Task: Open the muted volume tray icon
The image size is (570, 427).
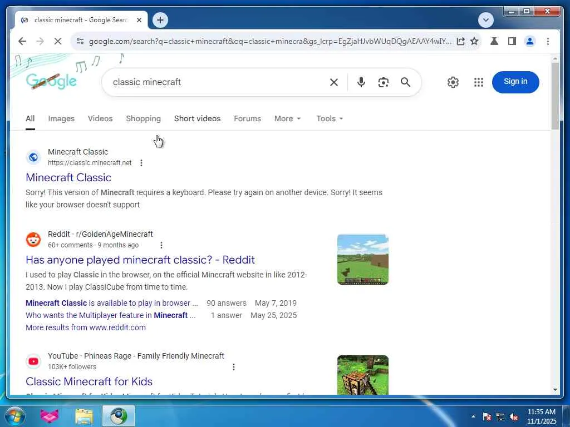Action: point(514,417)
